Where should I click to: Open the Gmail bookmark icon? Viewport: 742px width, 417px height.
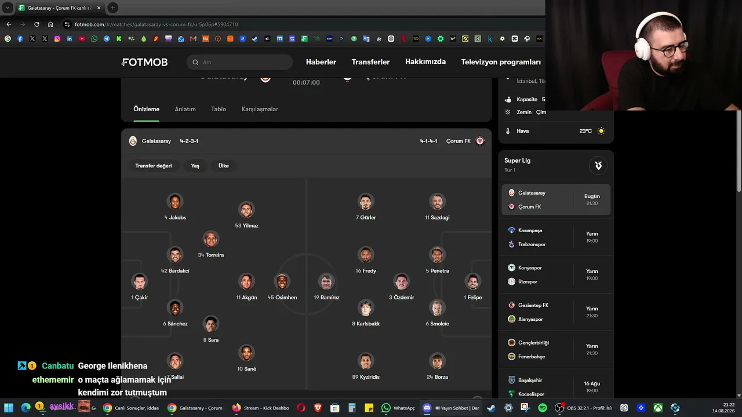tap(193, 39)
